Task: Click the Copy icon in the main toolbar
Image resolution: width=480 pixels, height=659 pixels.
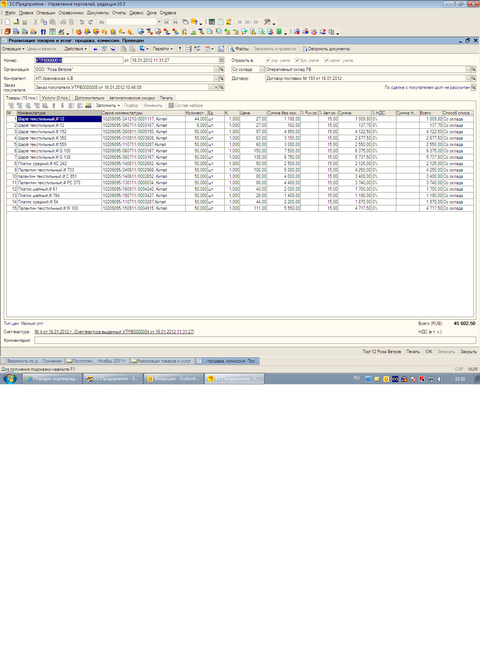Action: click(44, 22)
